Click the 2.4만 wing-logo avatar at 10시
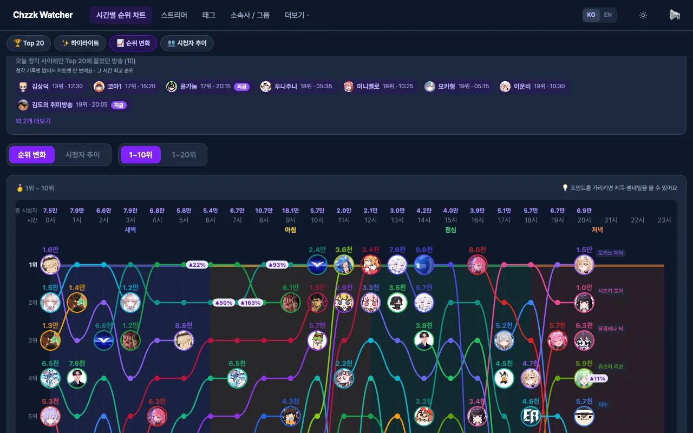 [317, 265]
